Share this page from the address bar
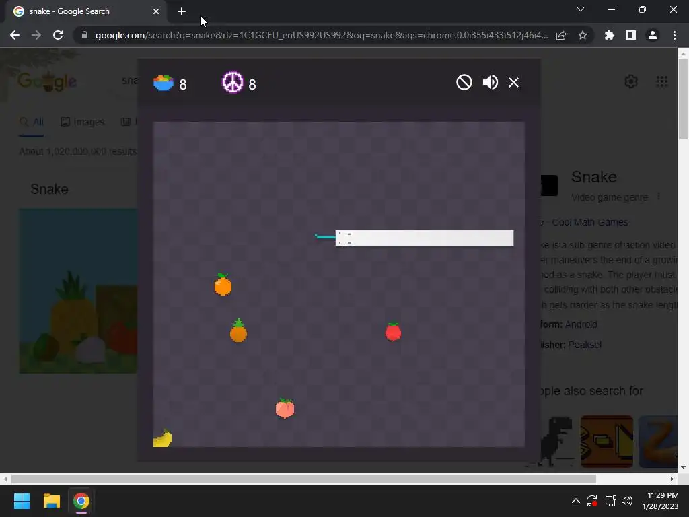The width and height of the screenshot is (689, 517). 561,35
